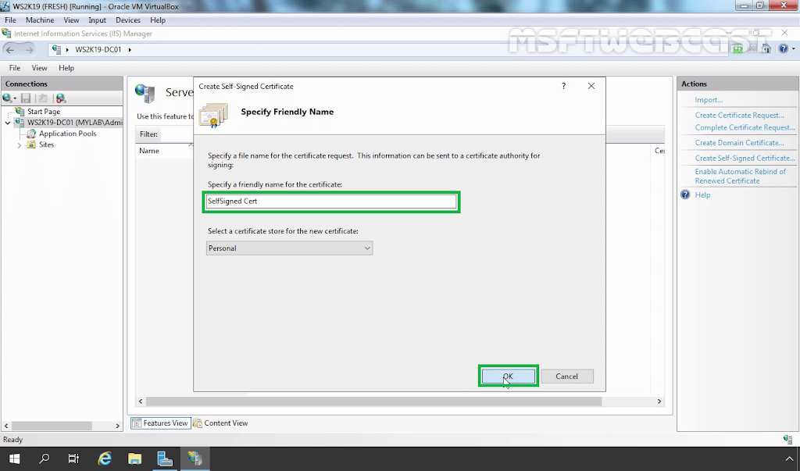Click the Save icon in Connections toolbar
The image size is (800, 471).
(x=26, y=98)
